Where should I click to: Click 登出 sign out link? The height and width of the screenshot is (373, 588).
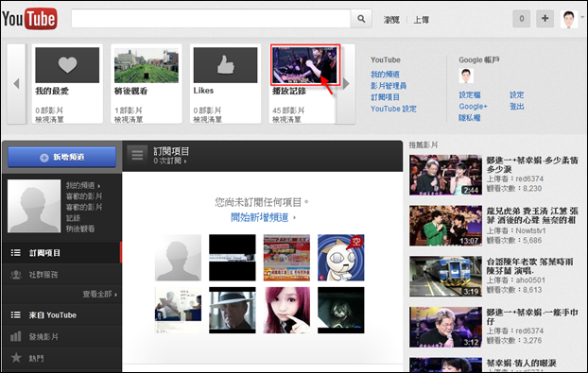517,107
